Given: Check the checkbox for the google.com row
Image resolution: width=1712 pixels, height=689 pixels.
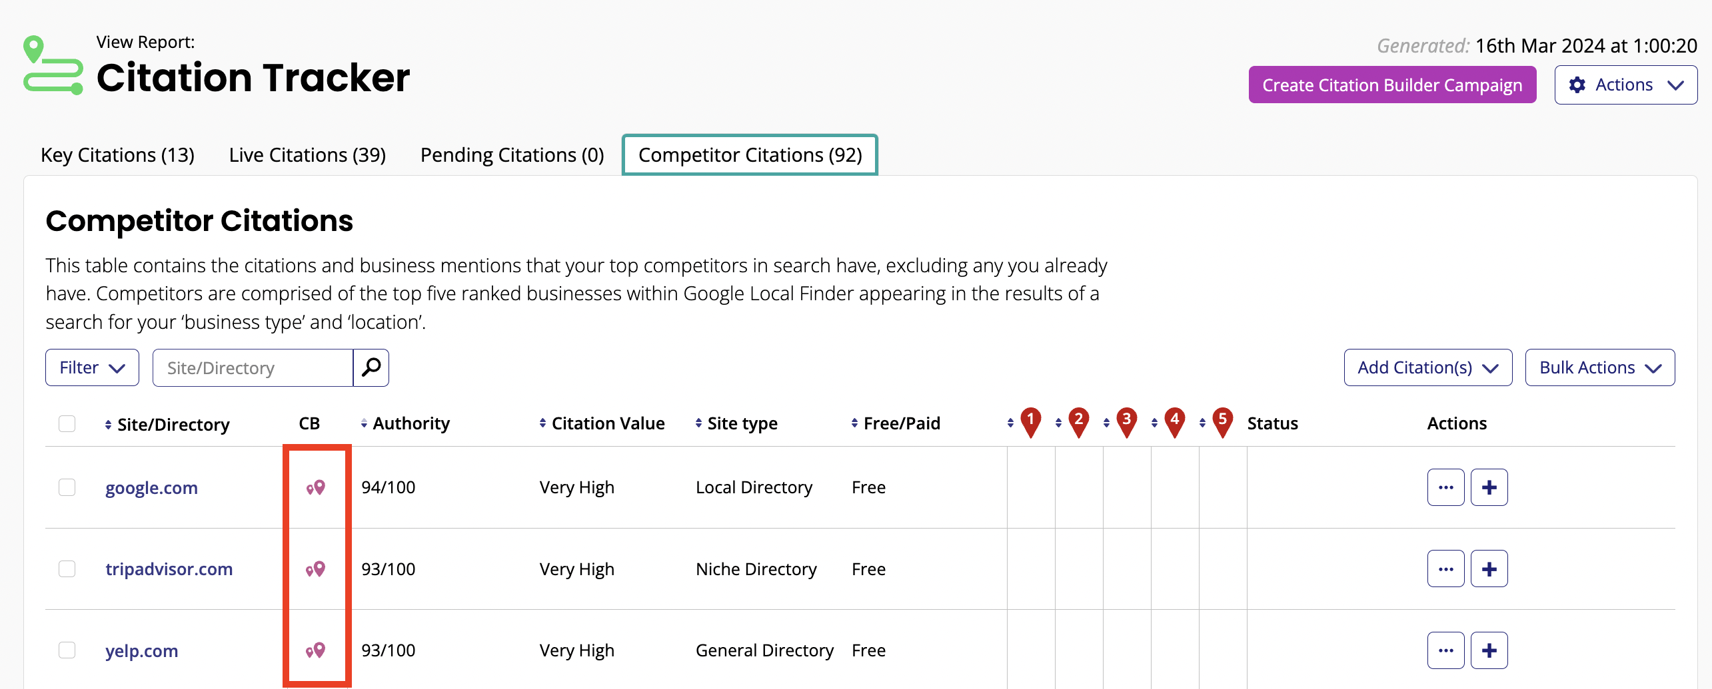Looking at the screenshot, I should [67, 487].
